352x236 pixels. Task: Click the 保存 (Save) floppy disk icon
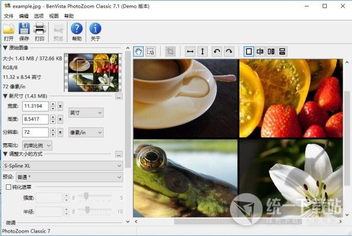click(24, 29)
